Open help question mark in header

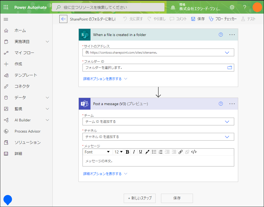point(245,7)
